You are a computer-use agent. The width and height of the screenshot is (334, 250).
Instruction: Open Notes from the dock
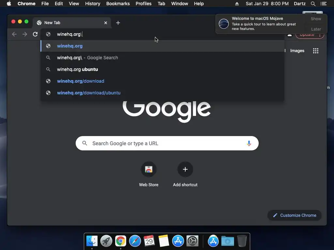164,241
